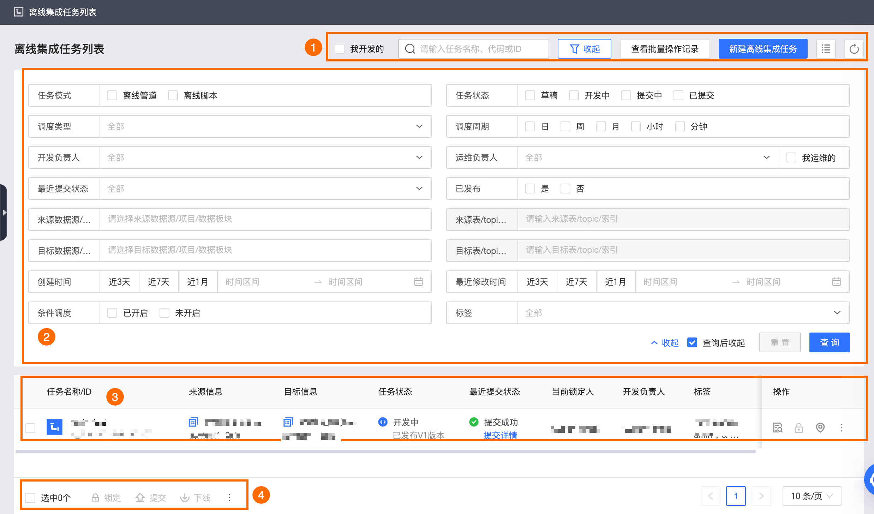Click the view details icon in operations column
This screenshot has height=514, width=874.
tap(778, 428)
